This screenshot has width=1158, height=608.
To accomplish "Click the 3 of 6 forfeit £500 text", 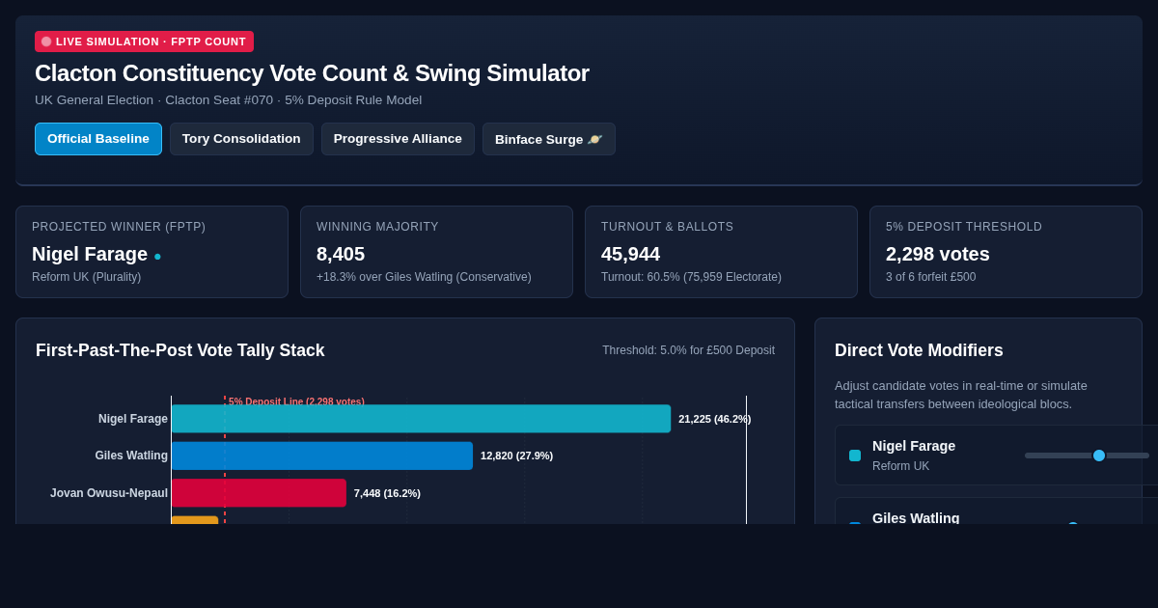I will point(931,277).
